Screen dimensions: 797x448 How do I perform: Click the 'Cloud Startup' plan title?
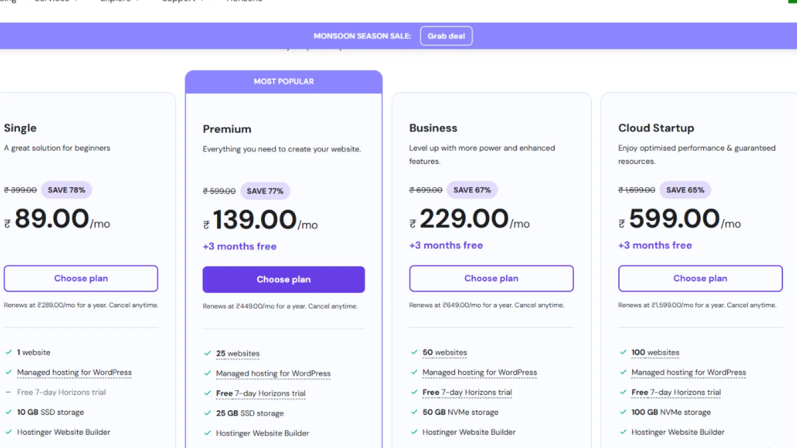click(x=656, y=128)
